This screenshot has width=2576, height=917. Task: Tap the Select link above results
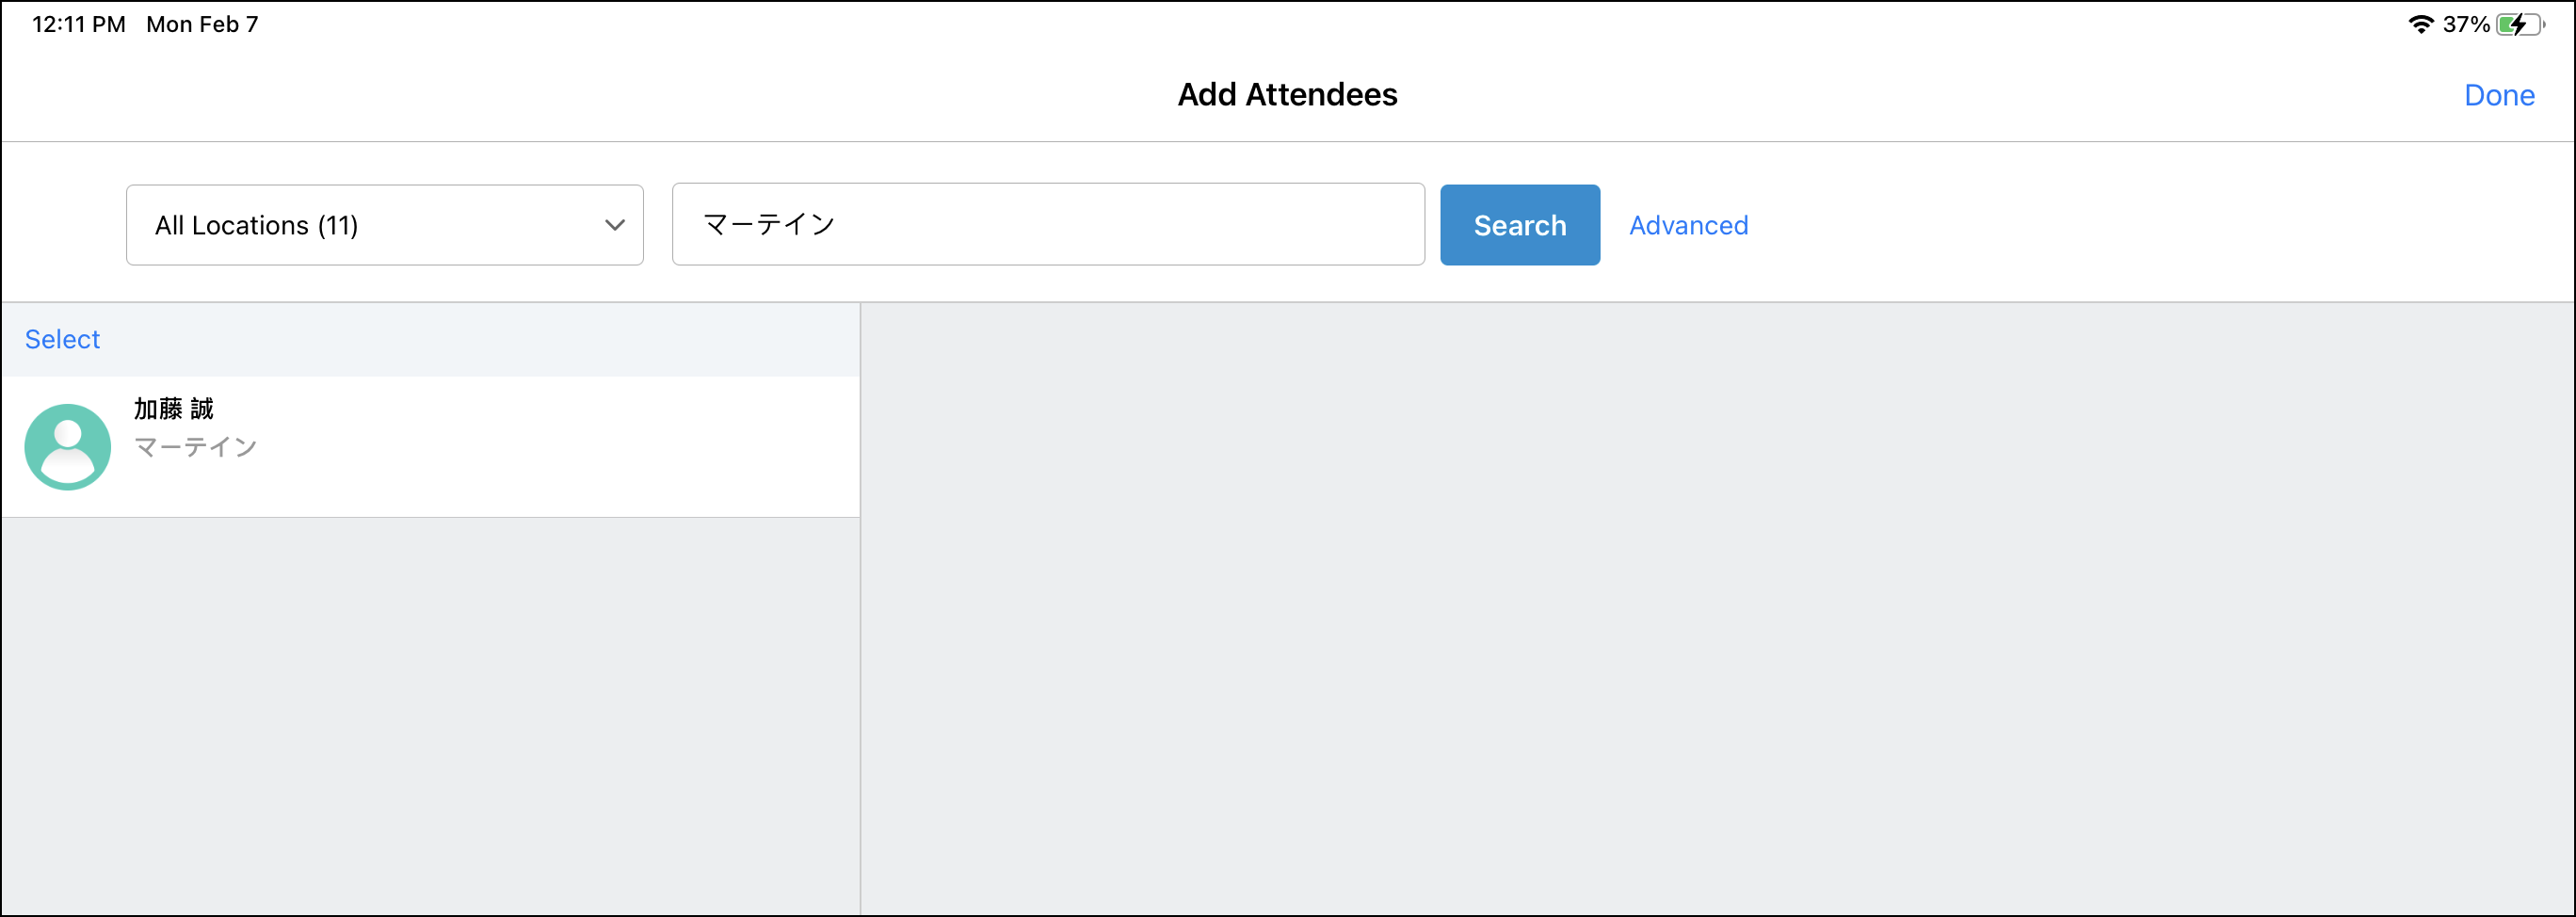[62, 339]
